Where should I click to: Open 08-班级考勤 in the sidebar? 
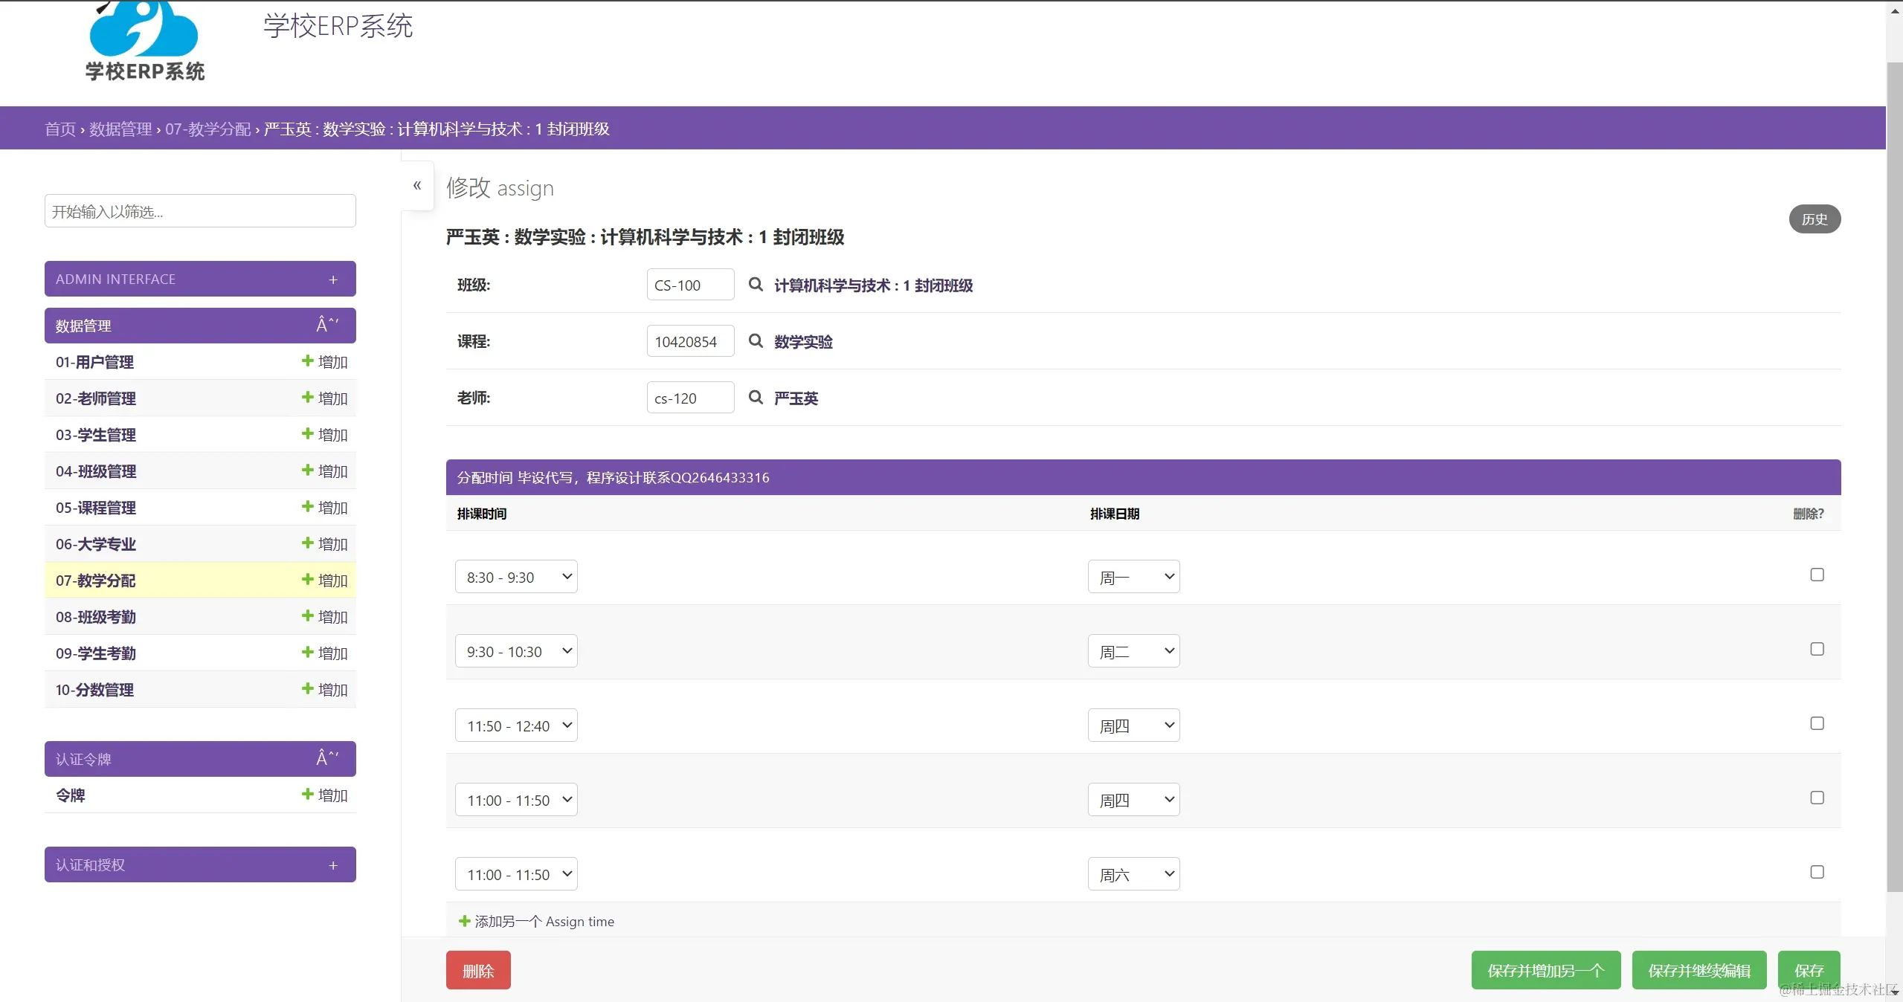point(96,617)
